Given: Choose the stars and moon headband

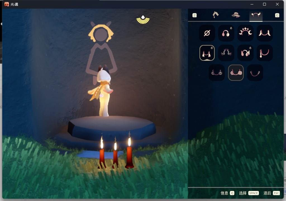Looking at the screenshot, I should click(x=246, y=33).
